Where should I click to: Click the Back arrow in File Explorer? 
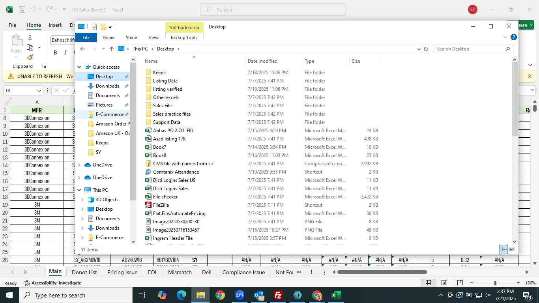click(82, 49)
